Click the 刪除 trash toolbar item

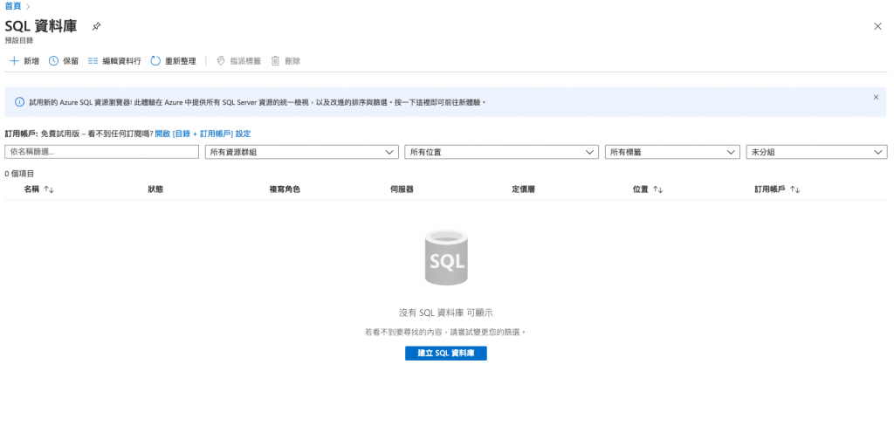click(285, 61)
